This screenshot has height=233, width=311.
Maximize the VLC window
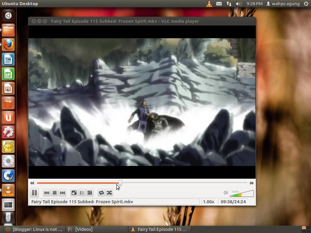coord(45,21)
